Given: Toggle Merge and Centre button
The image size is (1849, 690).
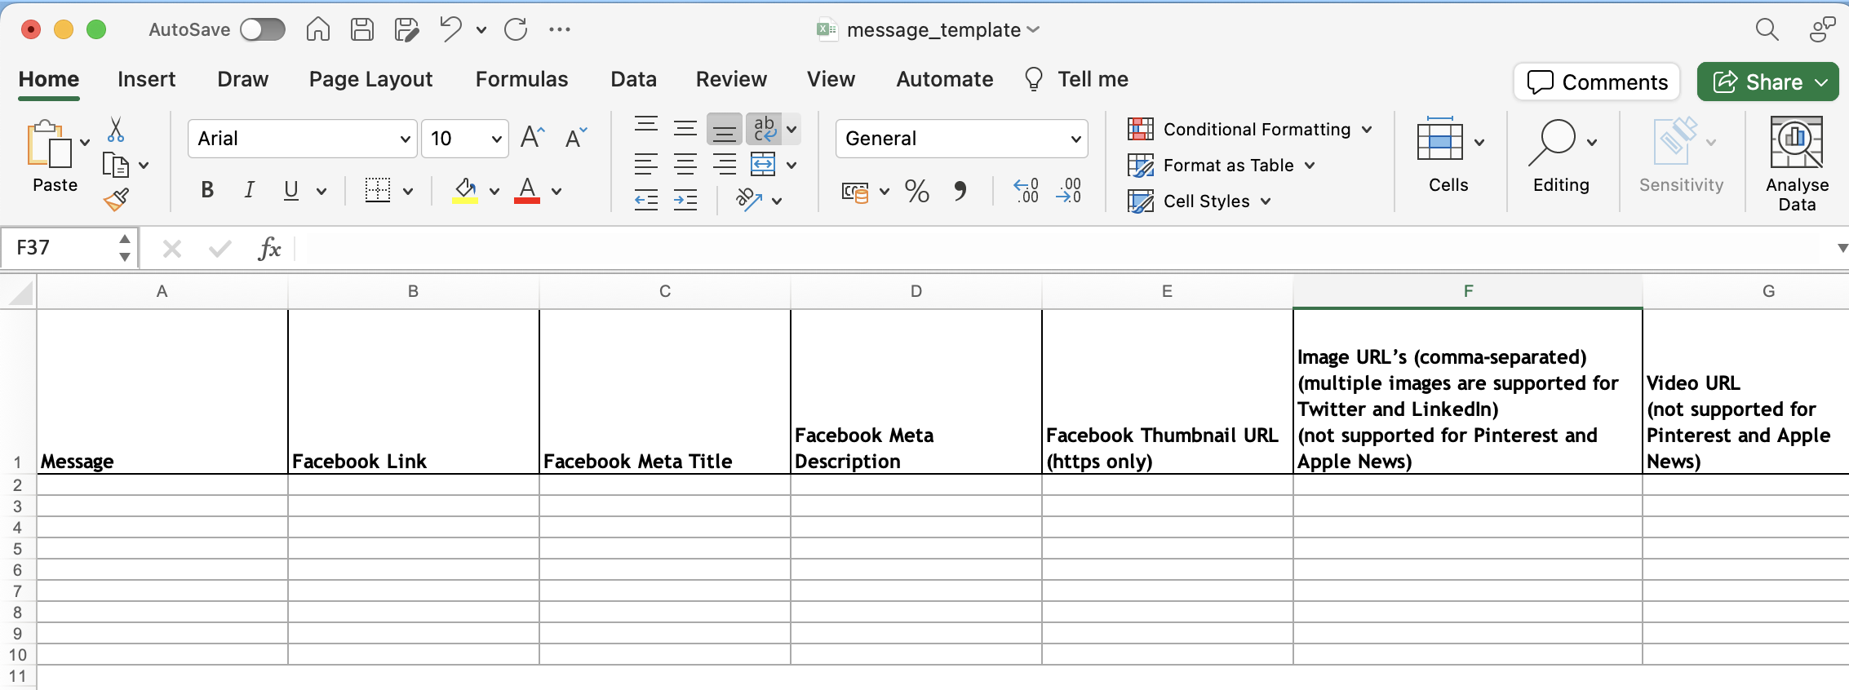Looking at the screenshot, I should [x=763, y=165].
